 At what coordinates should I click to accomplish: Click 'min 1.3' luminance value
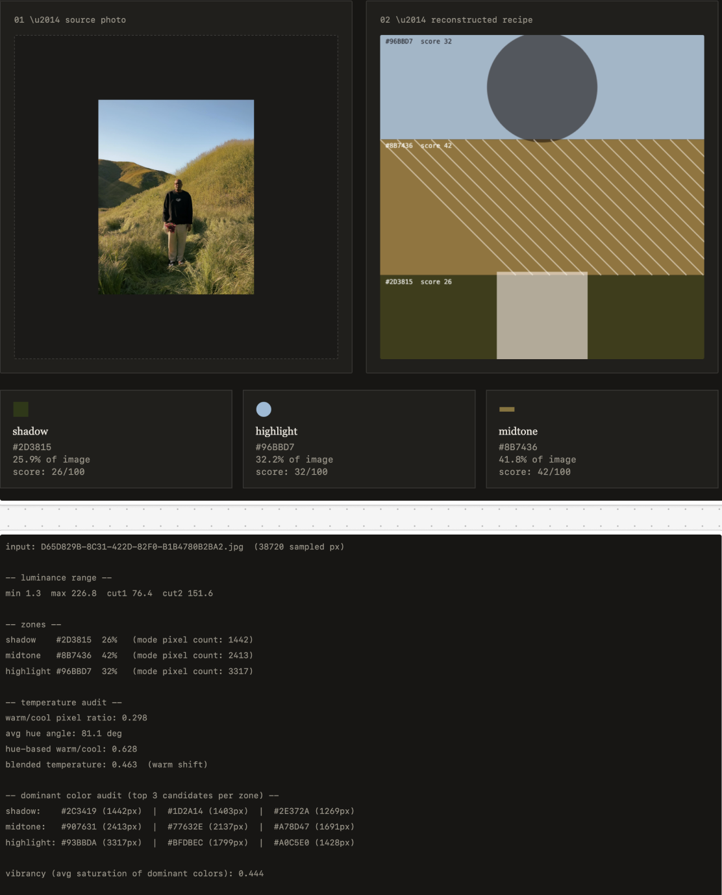[23, 594]
